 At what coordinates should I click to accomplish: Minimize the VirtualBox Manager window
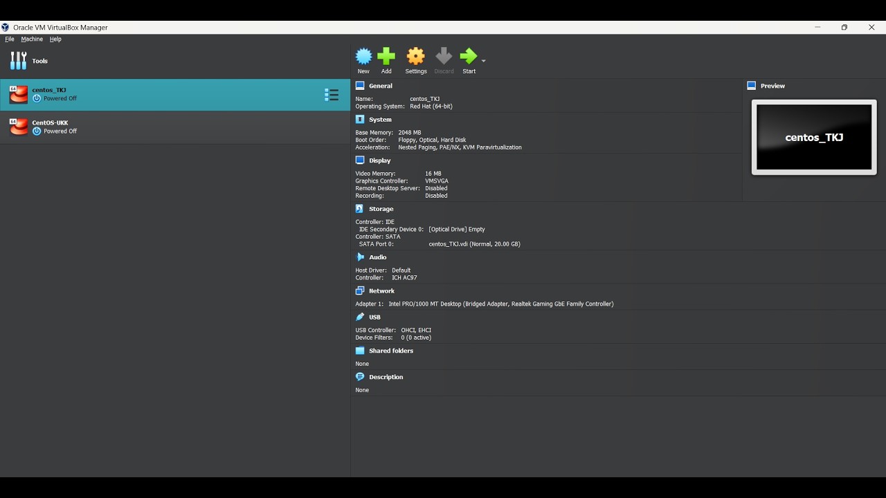(817, 28)
